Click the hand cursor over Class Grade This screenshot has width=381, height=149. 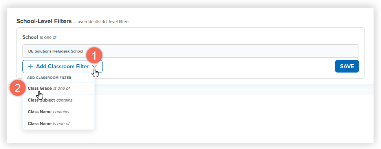click(40, 95)
